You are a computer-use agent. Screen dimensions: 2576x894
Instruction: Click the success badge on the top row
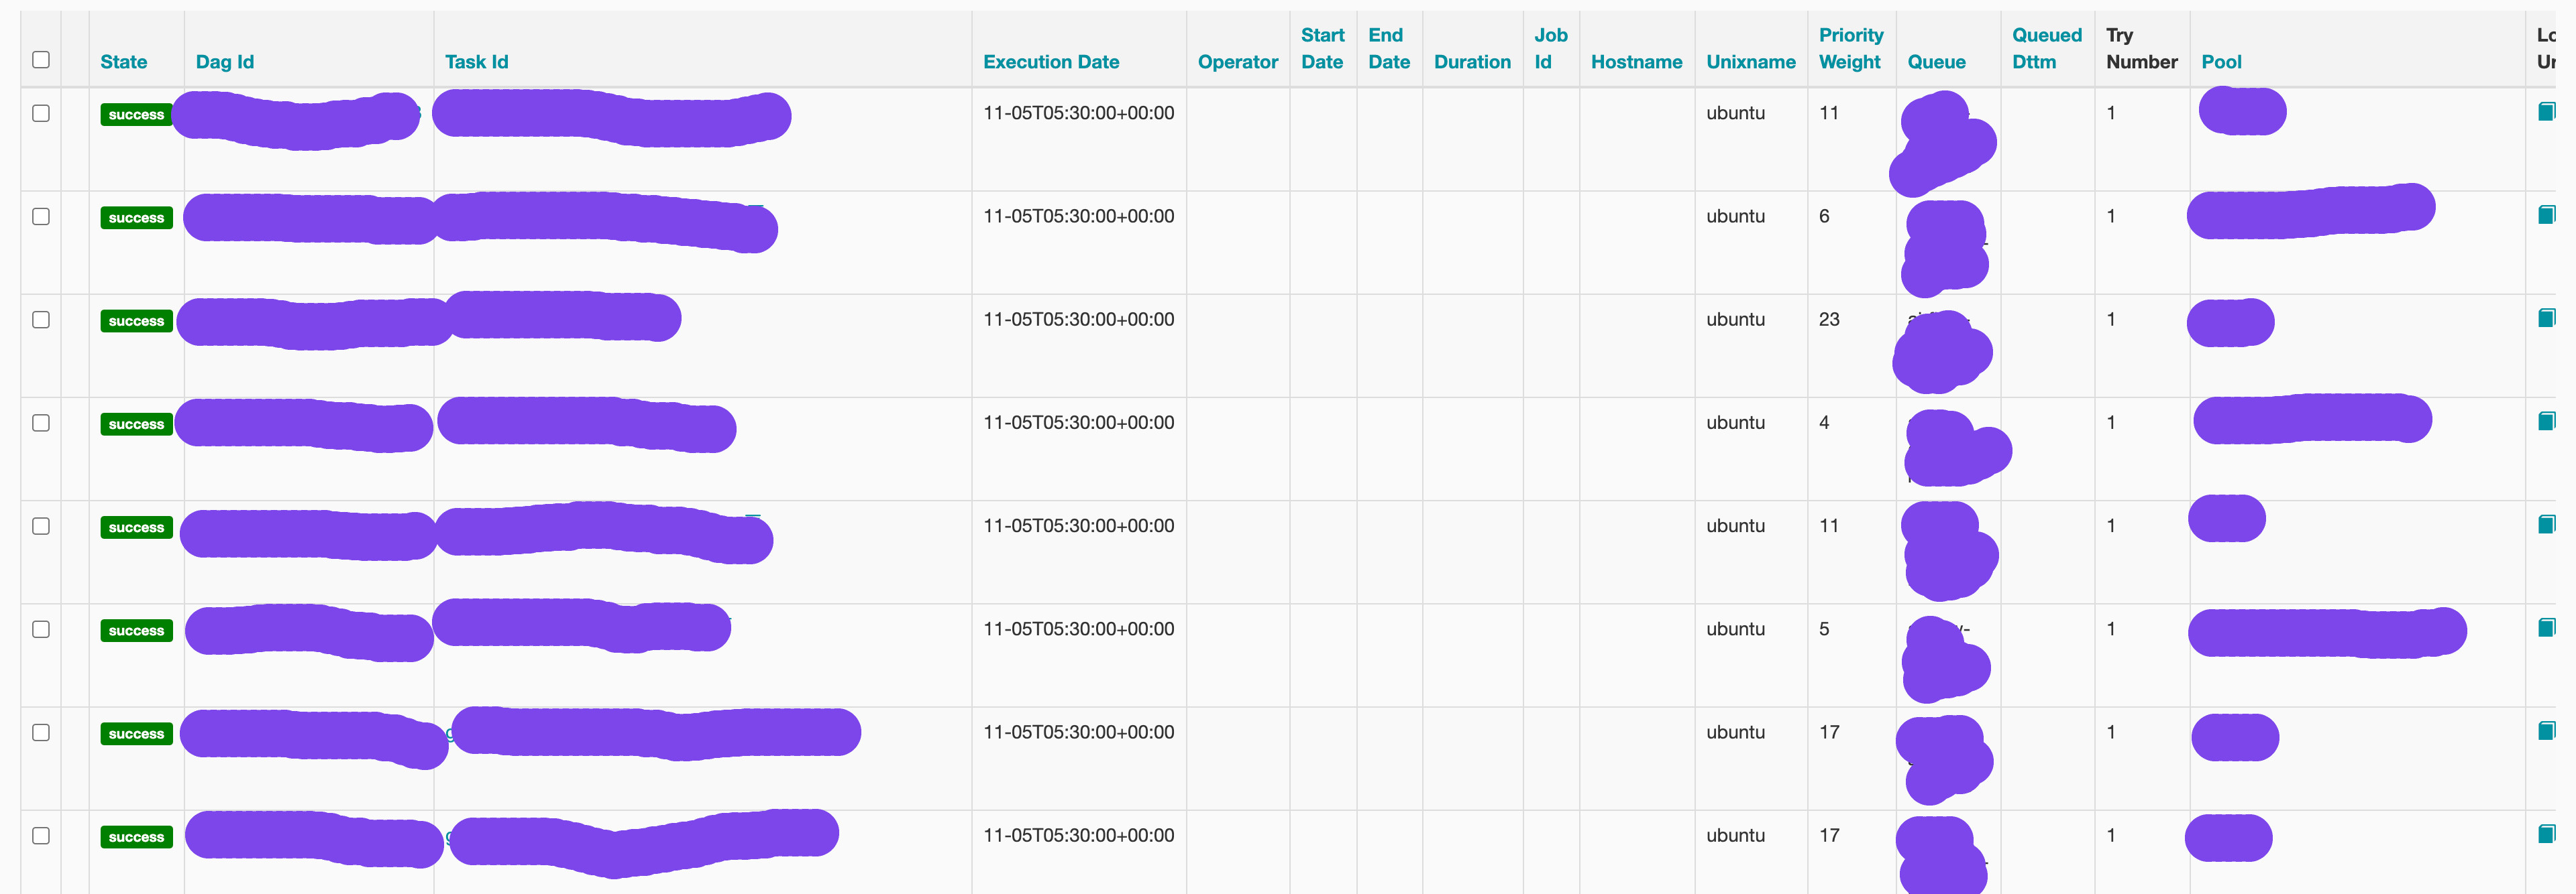pos(136,114)
